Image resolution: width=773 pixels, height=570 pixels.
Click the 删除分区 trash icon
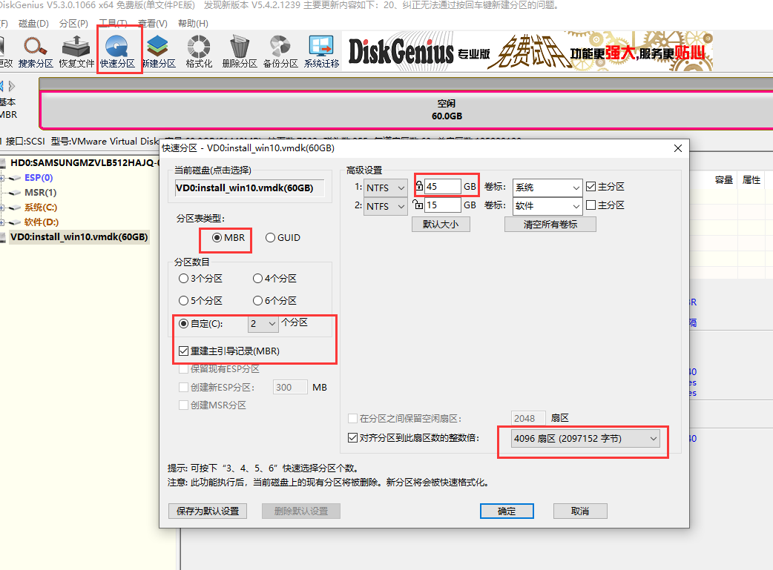[240, 50]
